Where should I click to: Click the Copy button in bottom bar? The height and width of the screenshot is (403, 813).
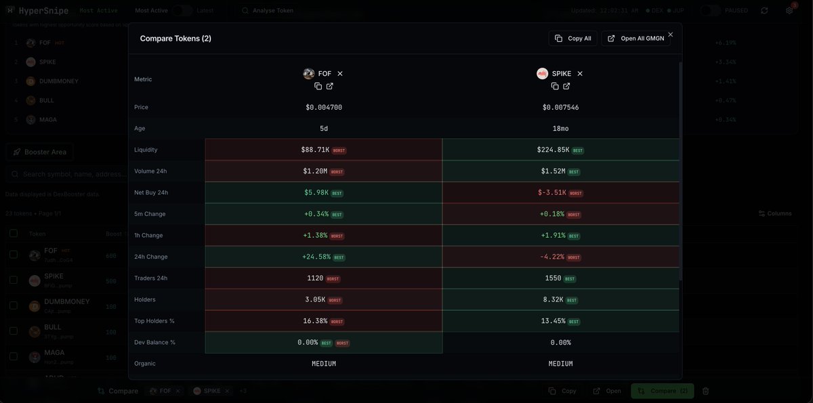(563, 391)
